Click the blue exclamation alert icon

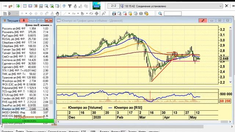[x=64, y=6]
